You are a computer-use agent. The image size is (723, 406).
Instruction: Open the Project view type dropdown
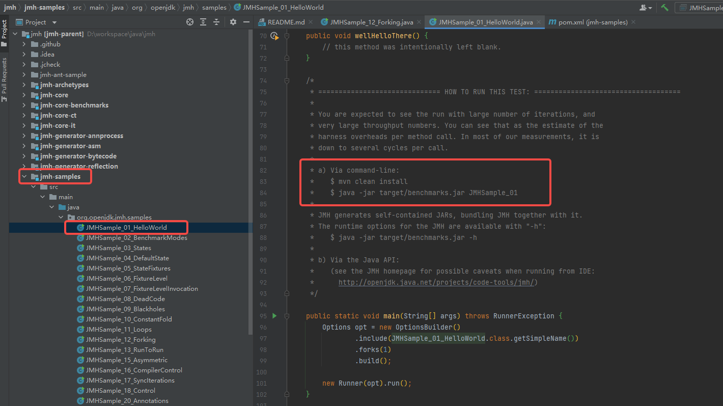[x=54, y=22]
